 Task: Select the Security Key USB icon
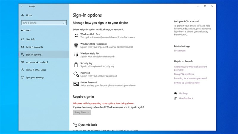click(x=76, y=65)
